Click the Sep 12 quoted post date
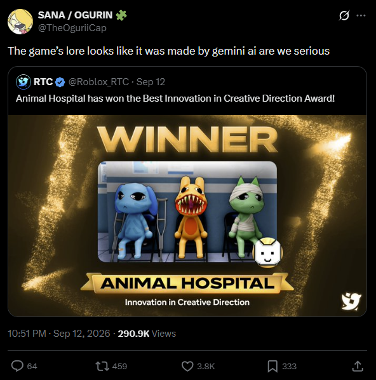Viewport: 376px width, 380px height. (151, 82)
